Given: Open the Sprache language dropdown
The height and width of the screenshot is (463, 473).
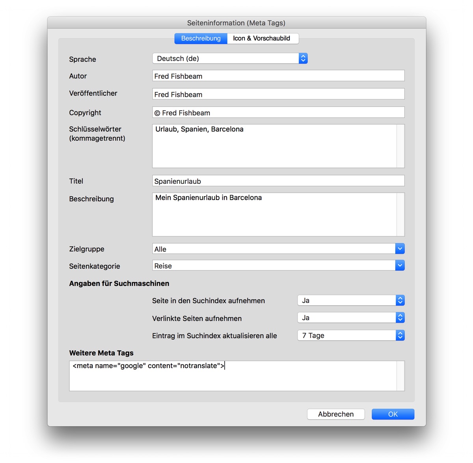Looking at the screenshot, I should pos(230,58).
